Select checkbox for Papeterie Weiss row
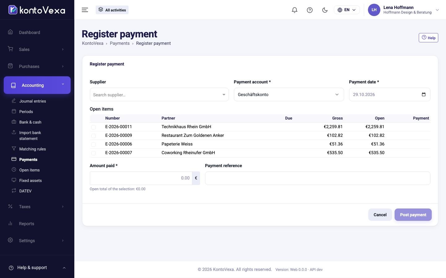The height and width of the screenshot is (278, 446). [x=94, y=144]
